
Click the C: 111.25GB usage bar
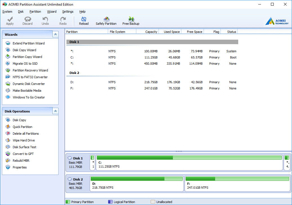pos(189,158)
